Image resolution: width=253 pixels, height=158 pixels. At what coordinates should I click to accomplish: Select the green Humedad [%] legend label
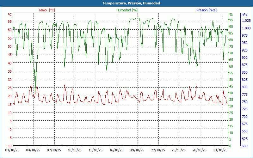click(127, 10)
